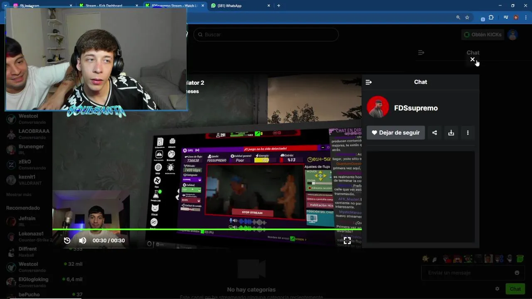Close the Kick Dashboard tab
The image size is (532, 299).
tap(137, 6)
